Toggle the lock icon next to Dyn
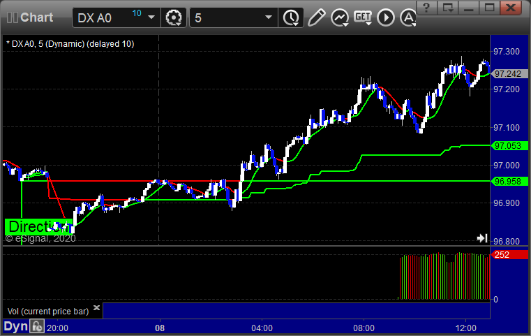This screenshot has height=336, width=531. [x=37, y=326]
